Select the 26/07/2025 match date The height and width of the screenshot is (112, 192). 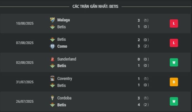click(x=25, y=102)
